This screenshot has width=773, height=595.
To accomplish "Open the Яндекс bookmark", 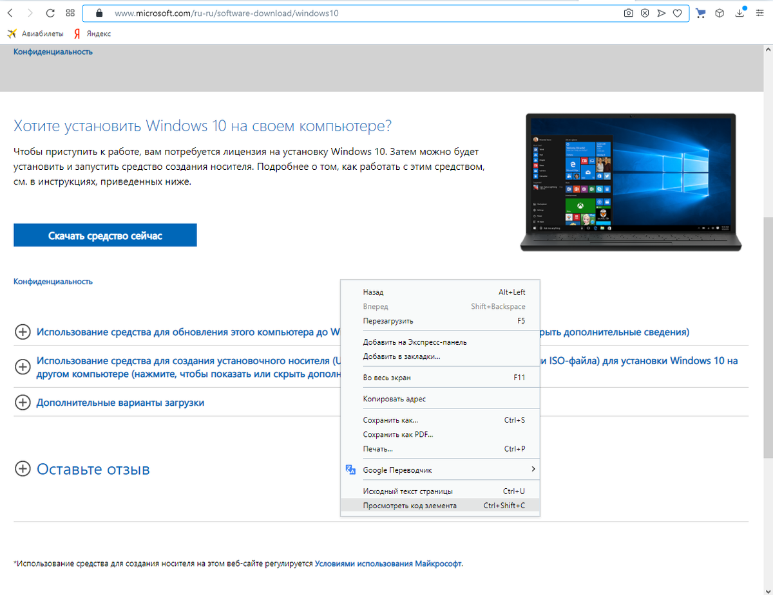I will (92, 33).
